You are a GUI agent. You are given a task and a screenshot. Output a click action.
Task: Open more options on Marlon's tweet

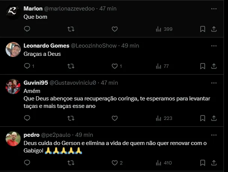click(214, 8)
